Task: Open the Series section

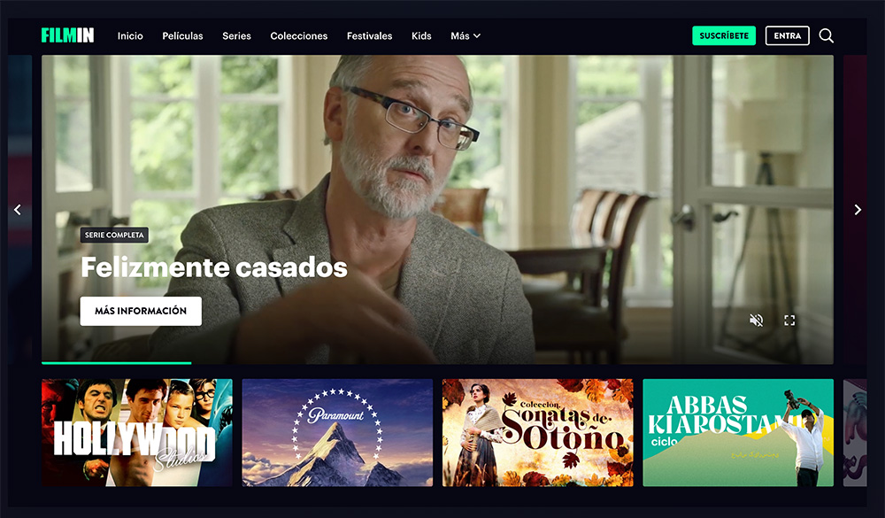Action: click(x=236, y=35)
